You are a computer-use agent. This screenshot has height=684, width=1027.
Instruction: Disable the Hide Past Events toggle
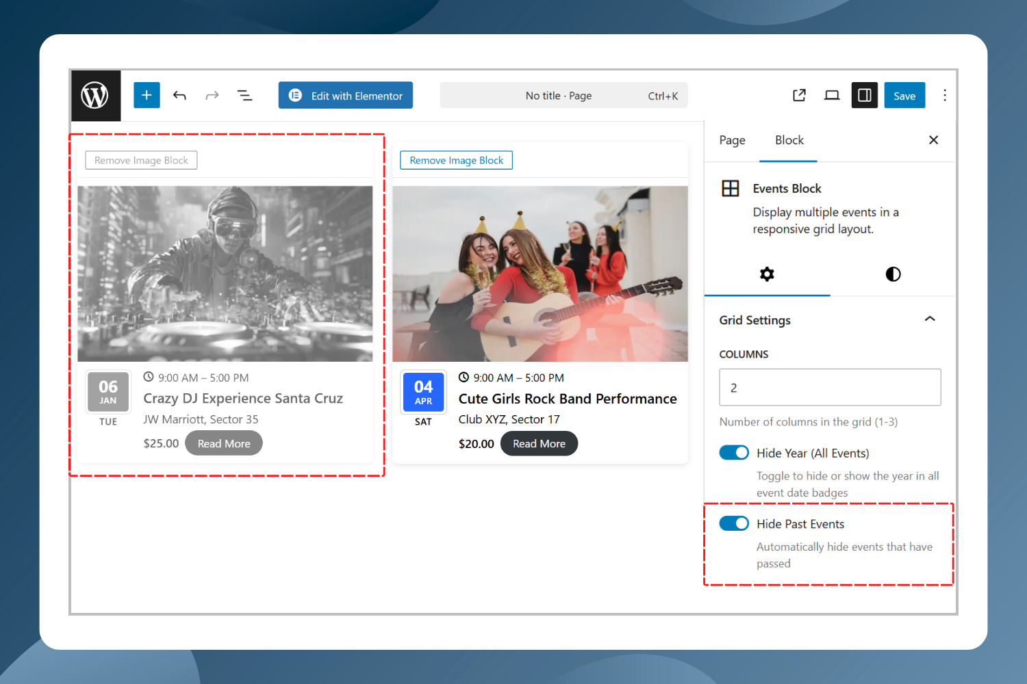tap(734, 524)
